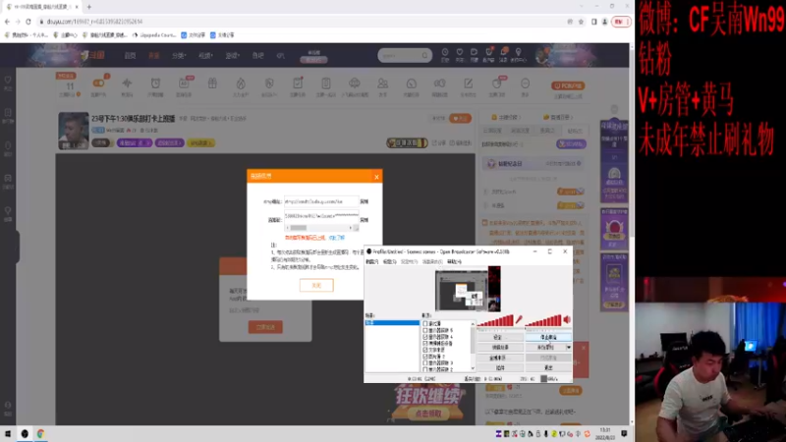Image resolution: width=786 pixels, height=442 pixels.
Task: Open the first menu in OBS menu bar
Action: point(372,261)
